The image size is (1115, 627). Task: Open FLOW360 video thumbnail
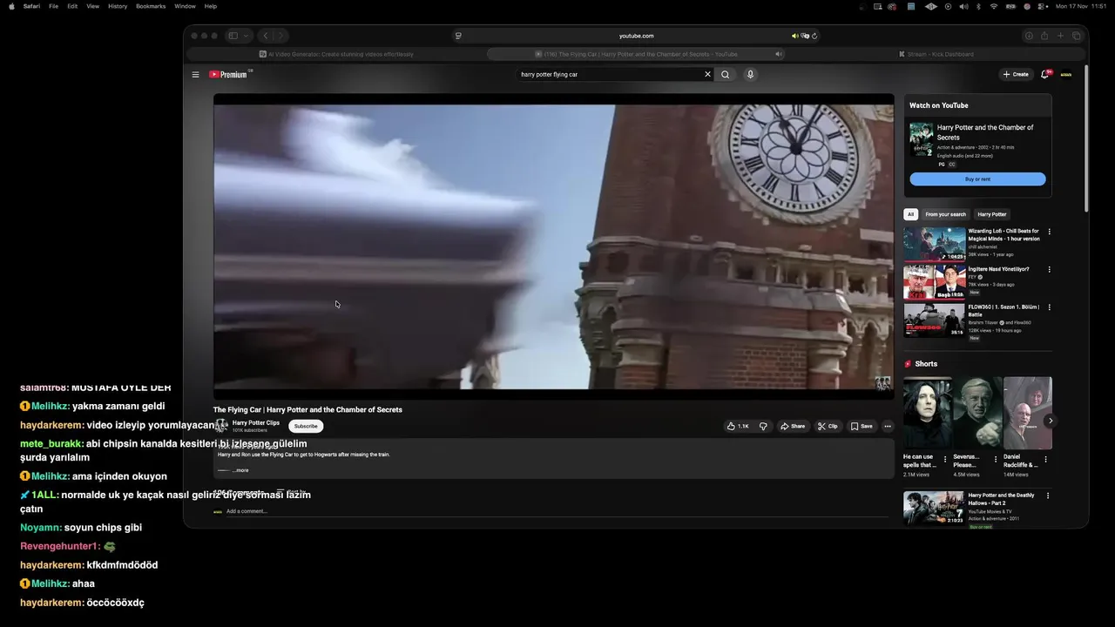coord(934,320)
